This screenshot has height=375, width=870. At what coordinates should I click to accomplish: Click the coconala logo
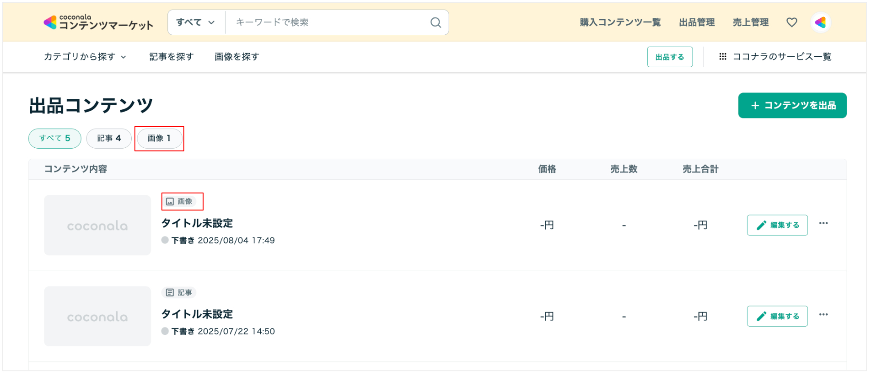(x=98, y=22)
